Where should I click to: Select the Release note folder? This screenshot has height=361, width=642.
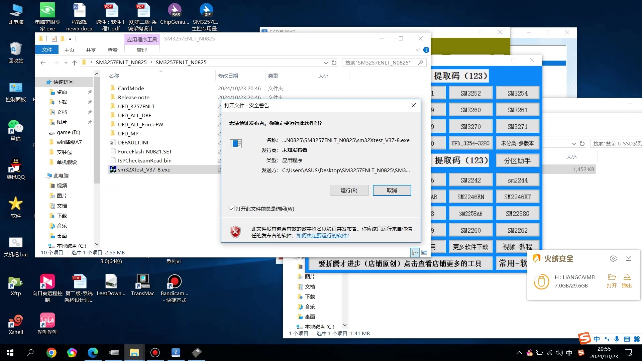point(133,97)
